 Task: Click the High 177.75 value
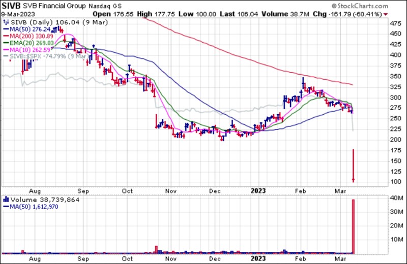[156, 14]
